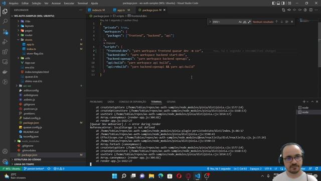Expand the utils folder

(x=19, y=58)
